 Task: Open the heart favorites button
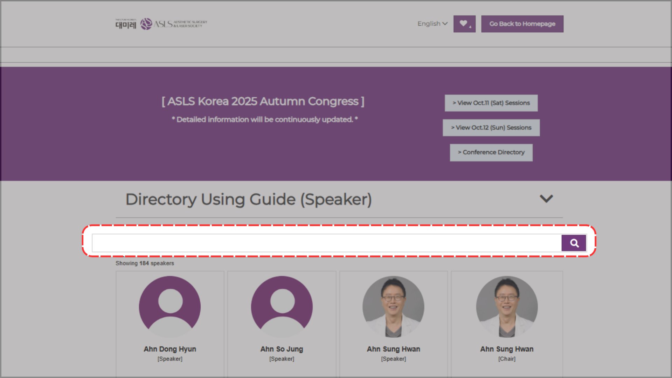click(x=464, y=24)
